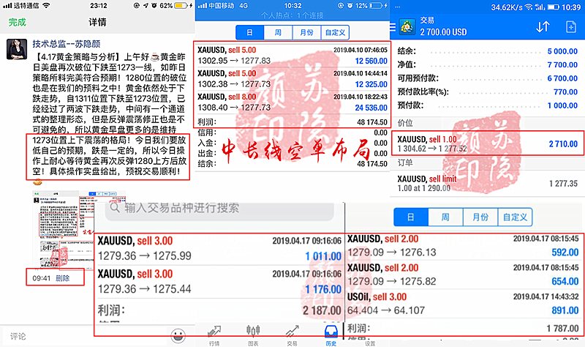
Task: Open the MetaTrader app logo icon
Action: (404, 28)
